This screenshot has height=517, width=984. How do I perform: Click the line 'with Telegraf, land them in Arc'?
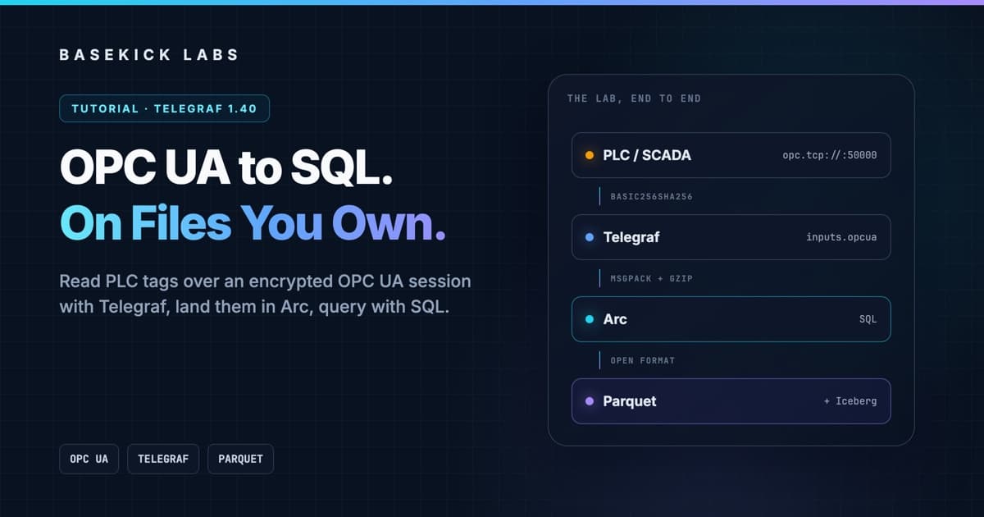point(254,308)
